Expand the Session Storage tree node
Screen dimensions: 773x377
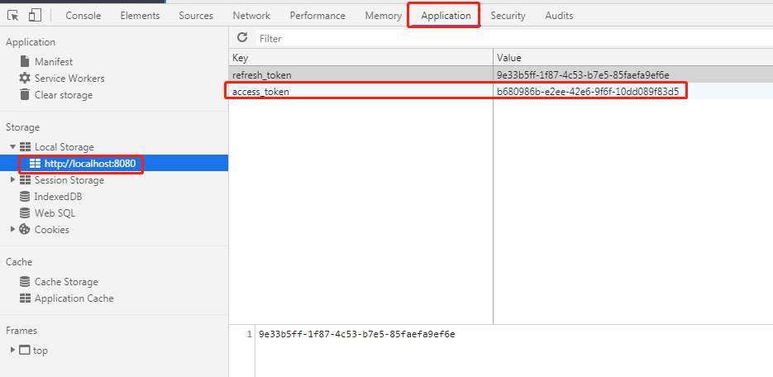13,180
